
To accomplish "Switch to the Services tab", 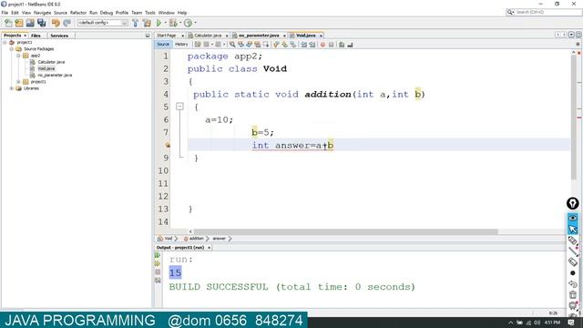I will (x=59, y=36).
